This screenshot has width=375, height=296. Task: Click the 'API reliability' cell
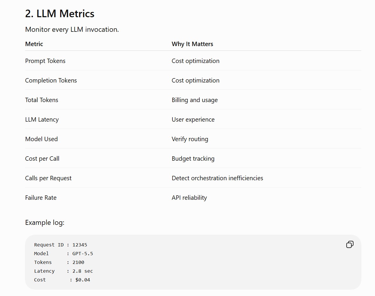189,198
